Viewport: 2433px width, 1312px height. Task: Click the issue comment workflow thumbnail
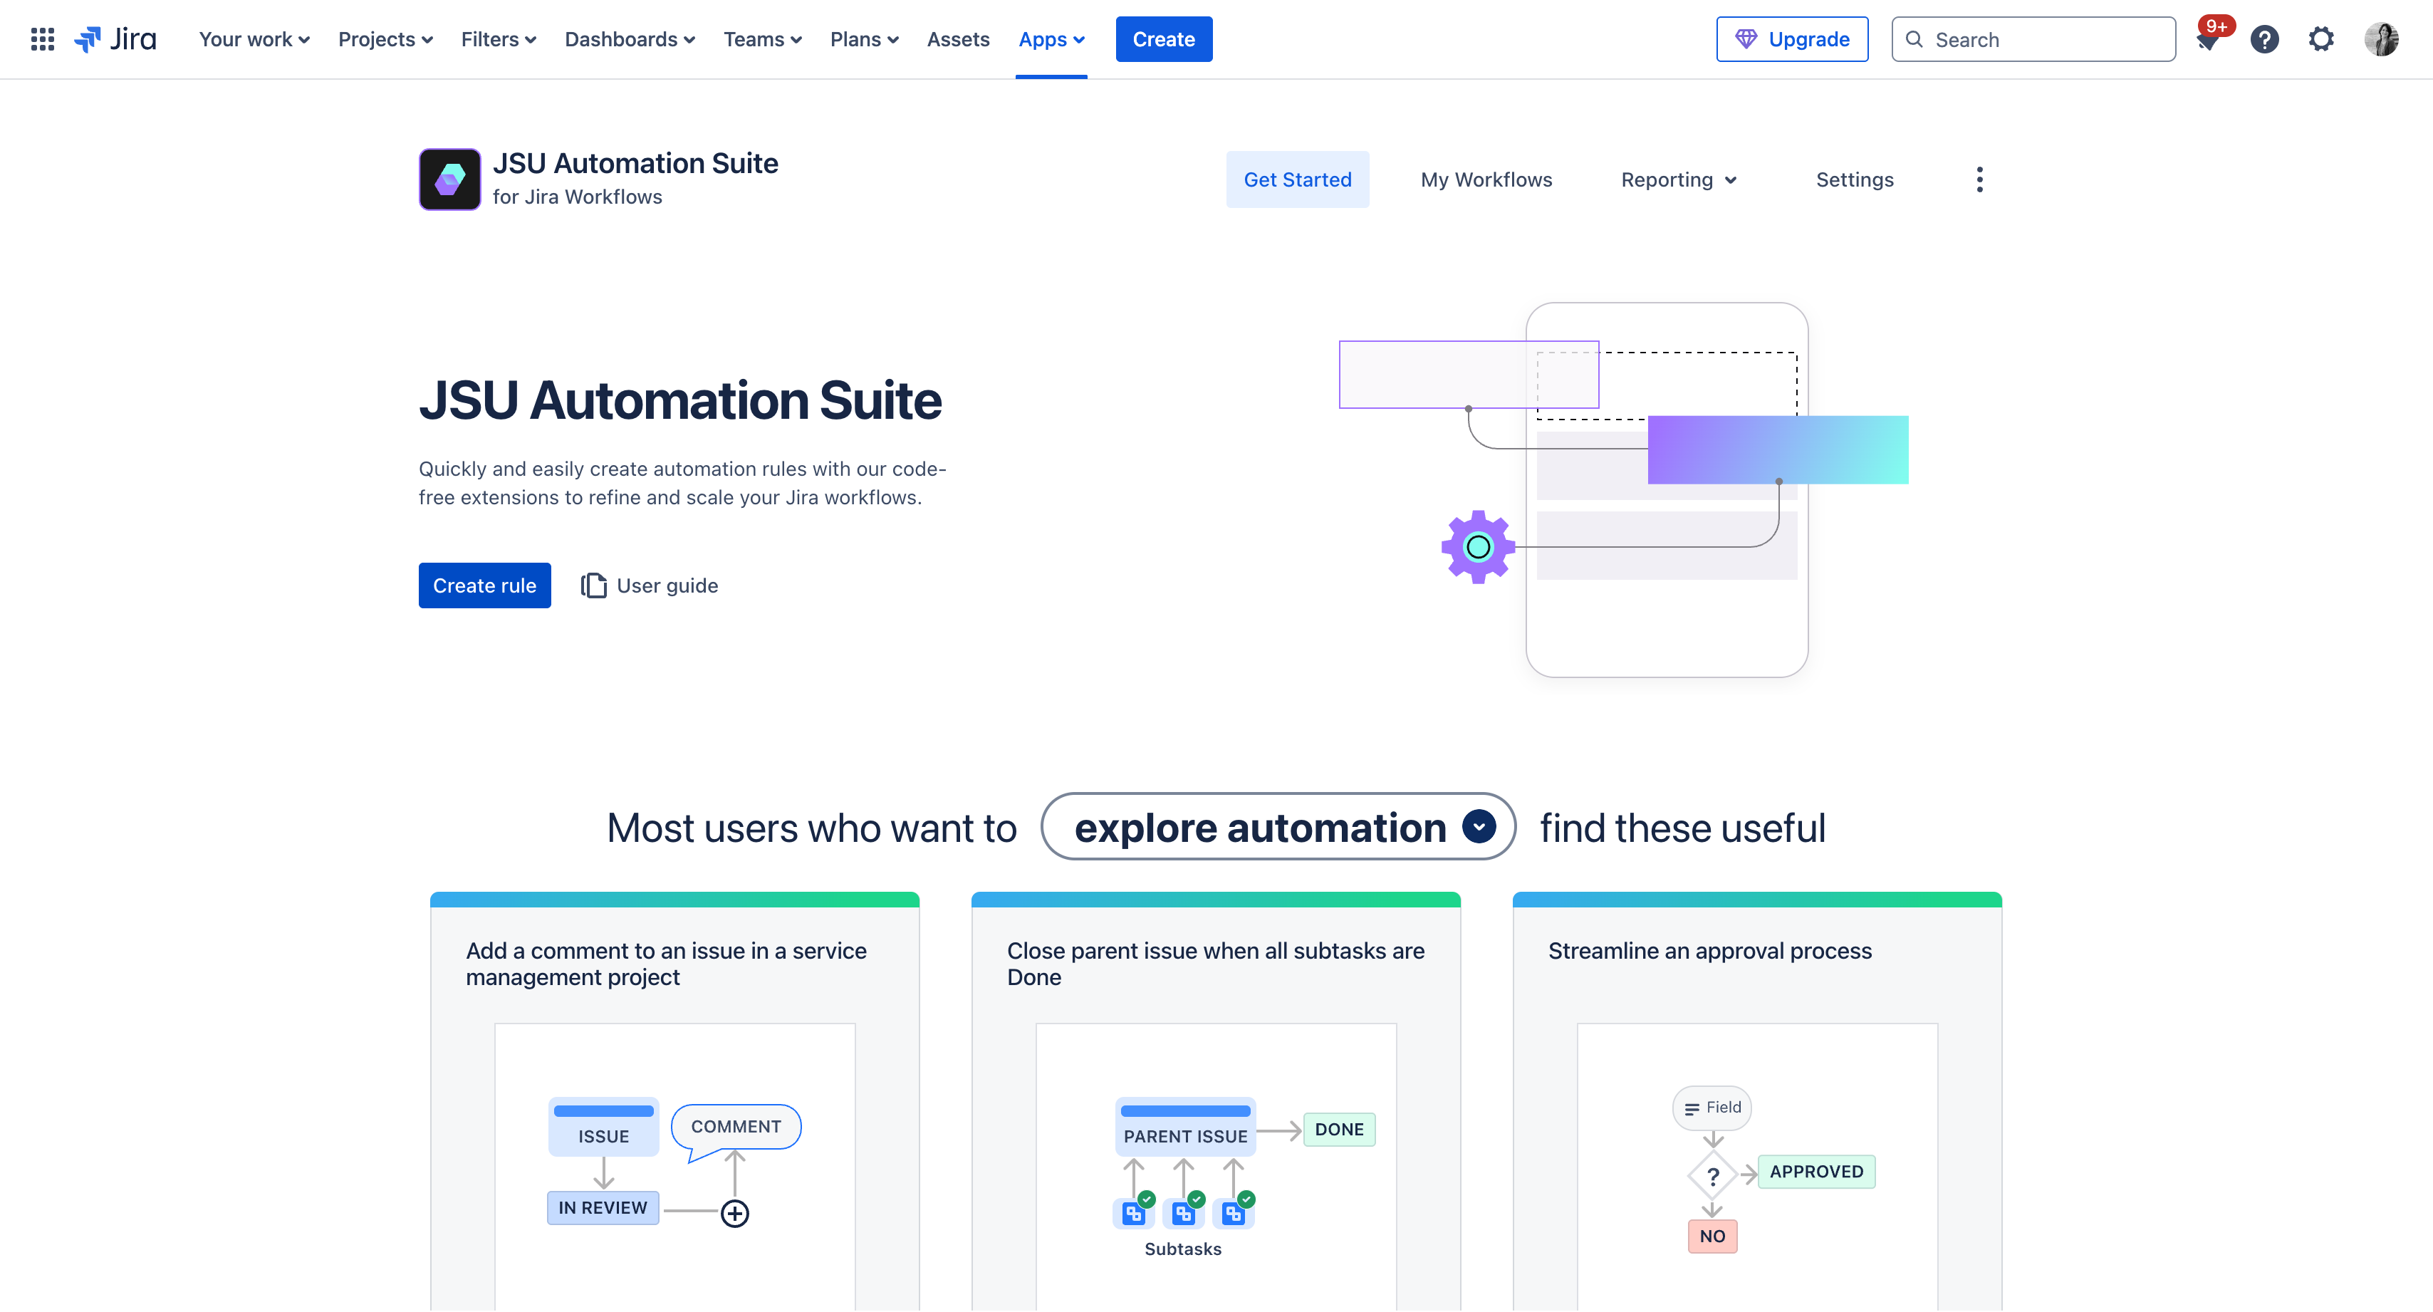tap(674, 1167)
